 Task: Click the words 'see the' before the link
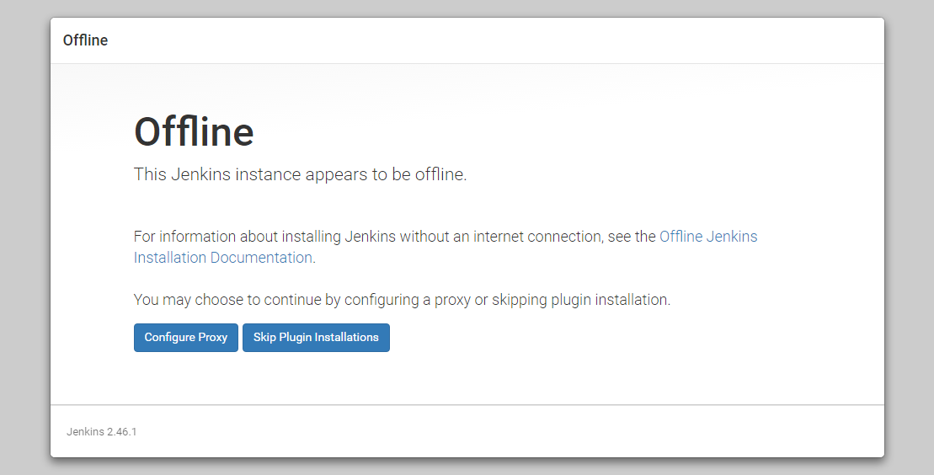coord(632,237)
